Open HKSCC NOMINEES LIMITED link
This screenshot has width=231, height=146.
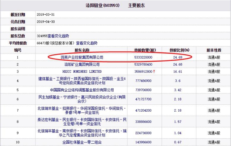pos(82,72)
